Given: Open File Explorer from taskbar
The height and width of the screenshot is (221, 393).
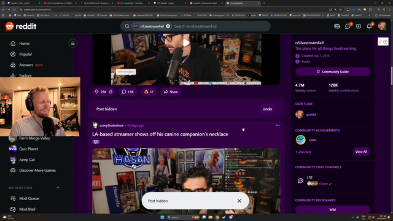Looking at the screenshot, I should 210,217.
